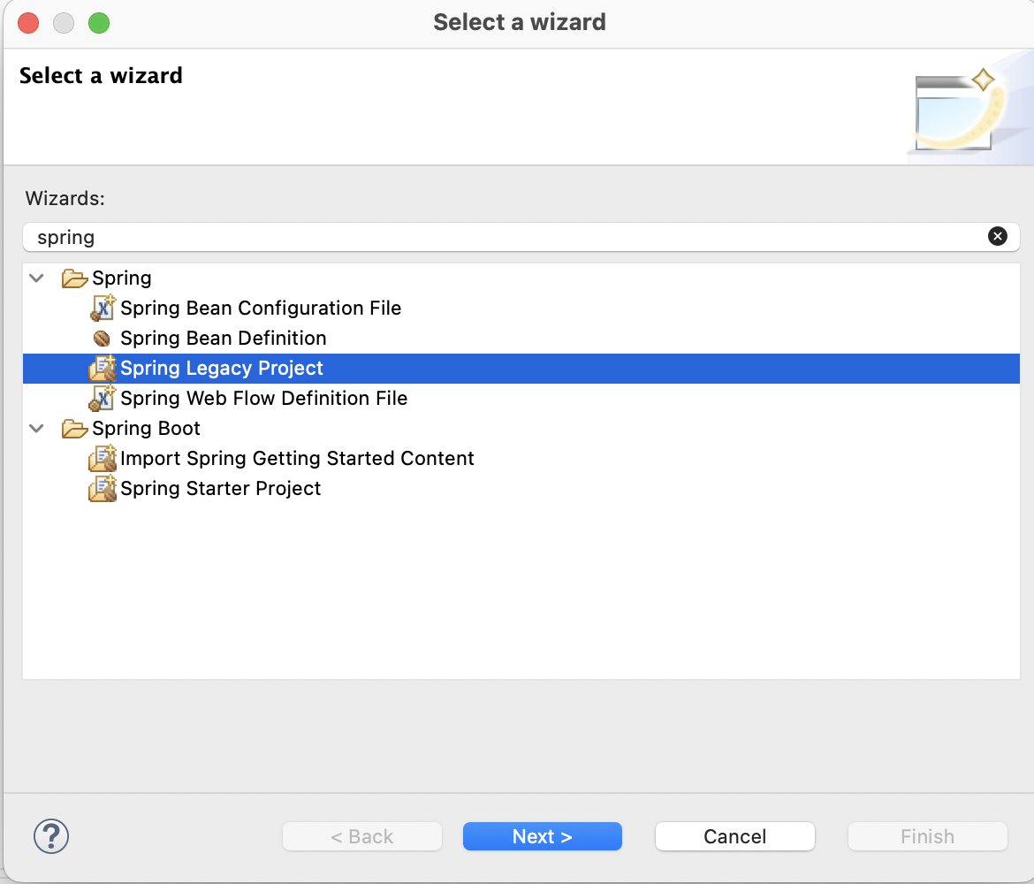
Task: Click the Spring Starter Project icon
Action: coord(103,489)
